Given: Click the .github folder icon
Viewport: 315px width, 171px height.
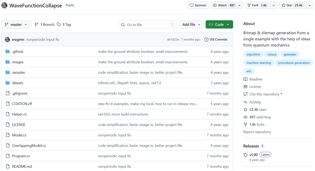Looking at the screenshot, I should tap(8, 51).
